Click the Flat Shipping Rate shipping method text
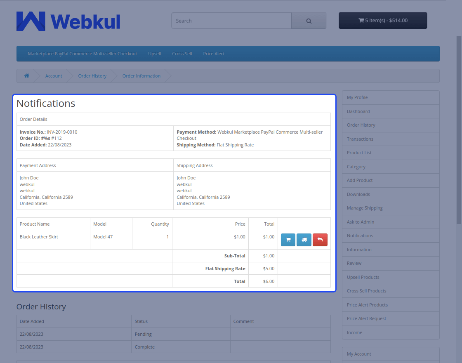Viewport: 462px width, 363px height. (235, 145)
